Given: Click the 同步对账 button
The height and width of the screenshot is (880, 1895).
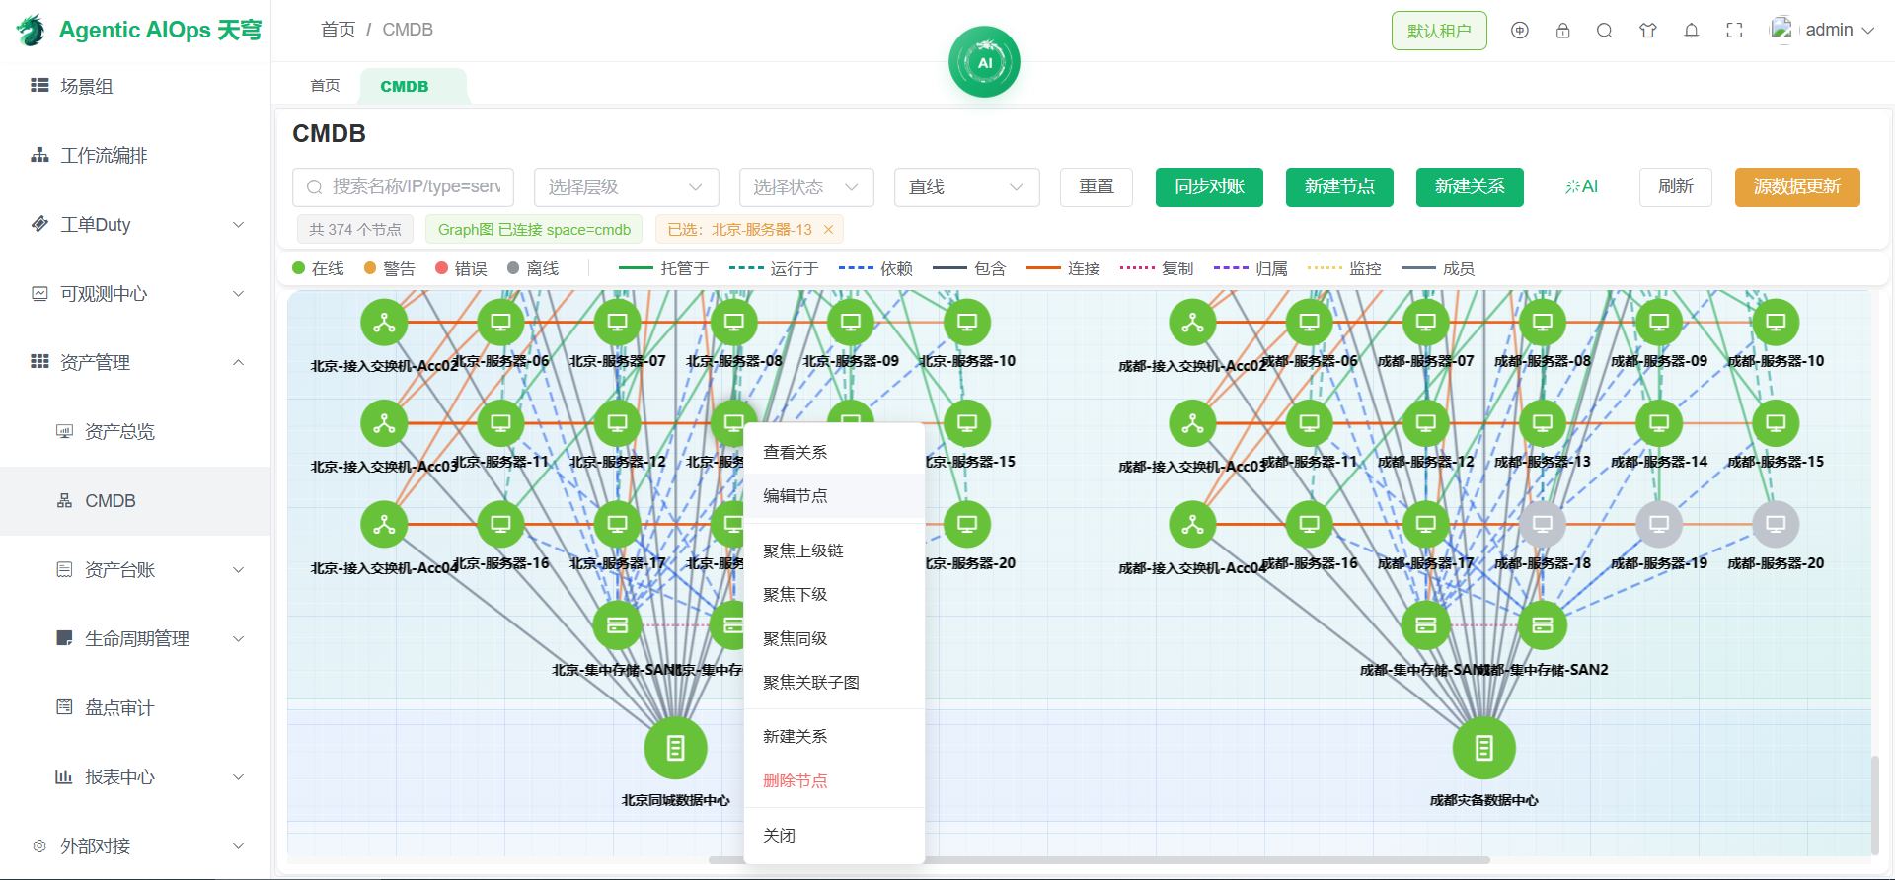Looking at the screenshot, I should point(1209,187).
